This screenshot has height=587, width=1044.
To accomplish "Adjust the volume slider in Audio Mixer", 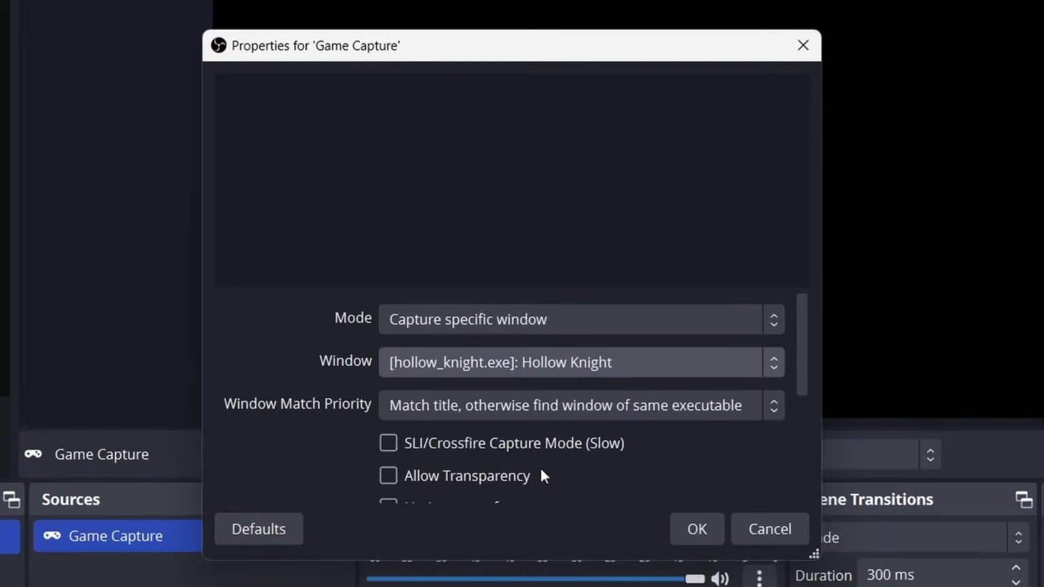I will (x=695, y=578).
